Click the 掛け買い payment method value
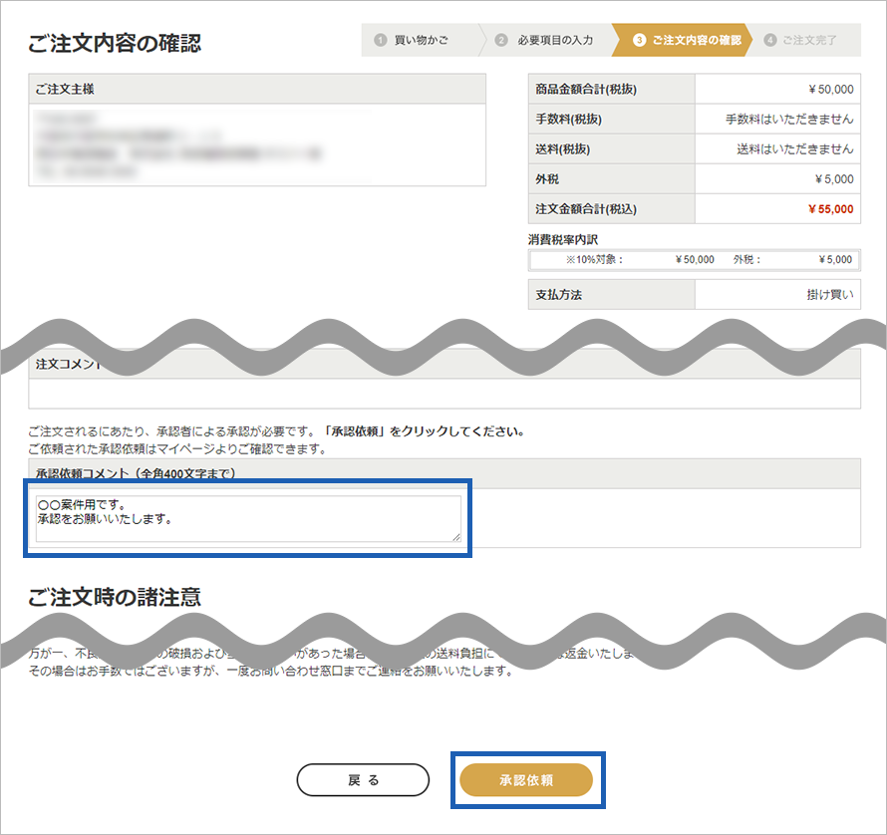Viewport: 887px width, 835px height. [830, 295]
